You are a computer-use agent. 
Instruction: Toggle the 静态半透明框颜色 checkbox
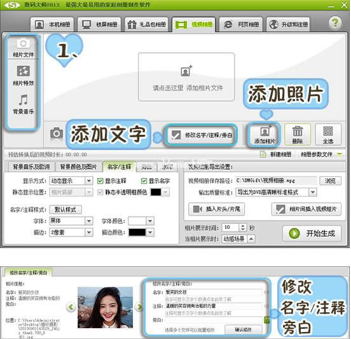tap(100, 192)
